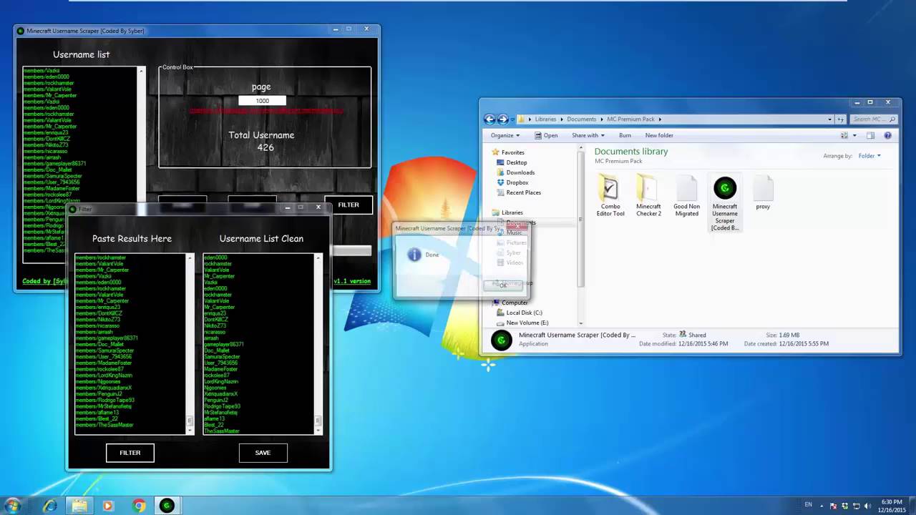This screenshot has height=515, width=916.
Task: Open the Organize menu
Action: (x=505, y=135)
